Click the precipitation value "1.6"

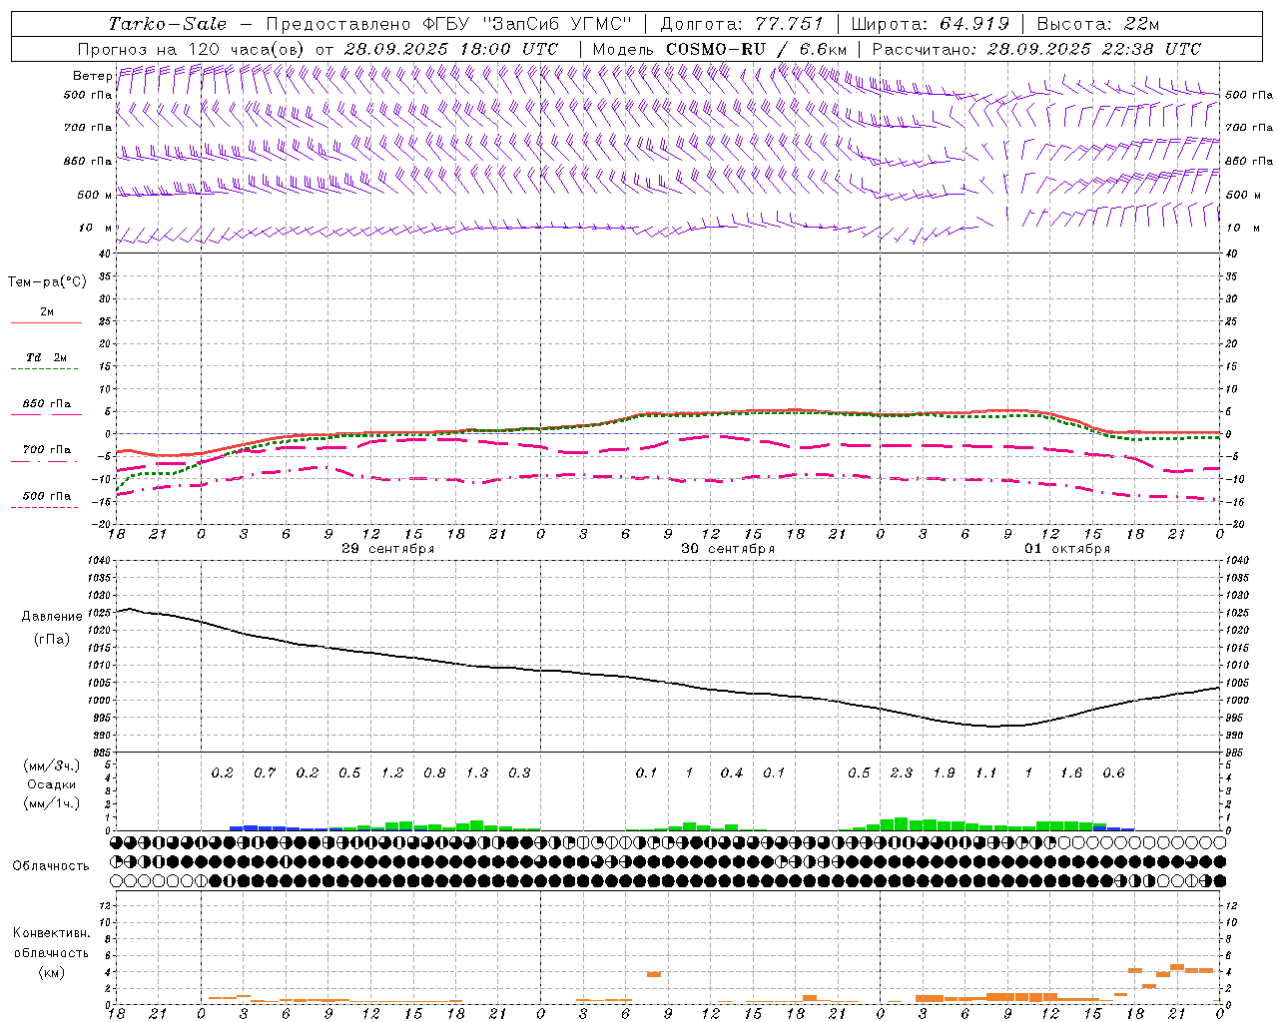(x=1071, y=773)
